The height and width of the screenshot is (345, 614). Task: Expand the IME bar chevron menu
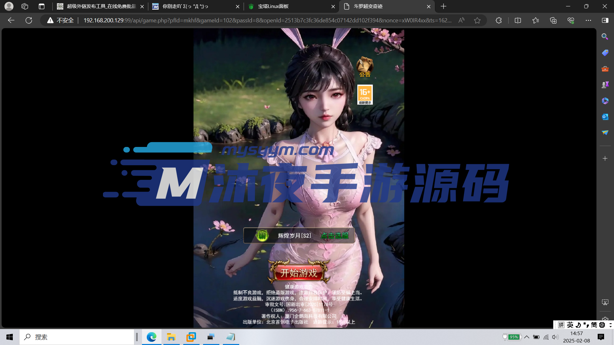pos(610,325)
